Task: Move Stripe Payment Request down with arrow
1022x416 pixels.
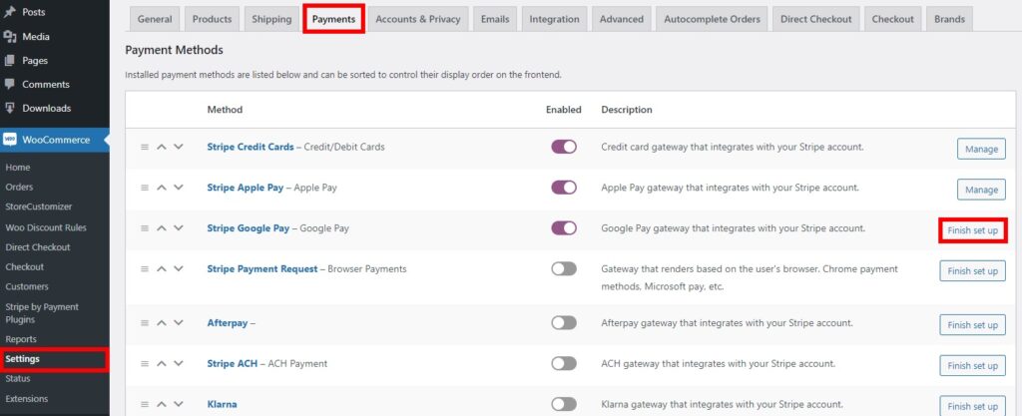Action: 178,269
